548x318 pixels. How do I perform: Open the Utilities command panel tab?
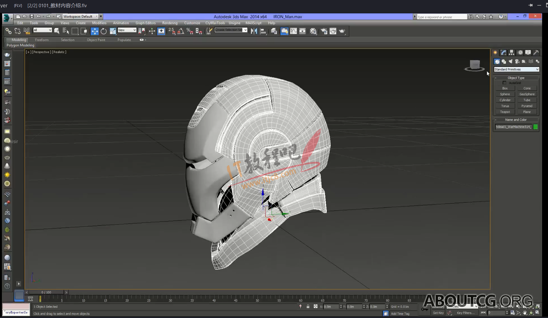click(536, 52)
